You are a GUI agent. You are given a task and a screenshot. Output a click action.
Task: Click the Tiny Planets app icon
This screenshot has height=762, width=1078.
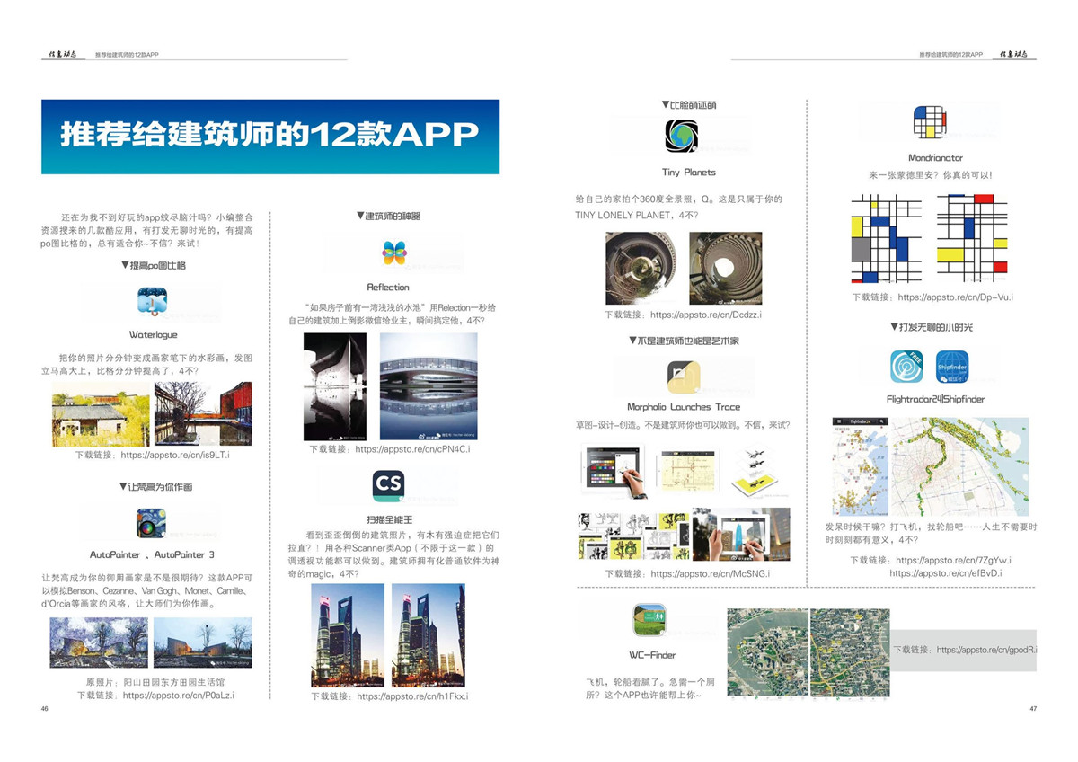(681, 136)
